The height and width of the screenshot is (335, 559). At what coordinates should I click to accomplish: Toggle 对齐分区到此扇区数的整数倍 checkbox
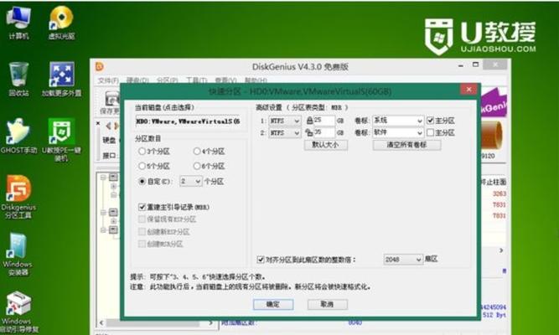[x=261, y=260]
